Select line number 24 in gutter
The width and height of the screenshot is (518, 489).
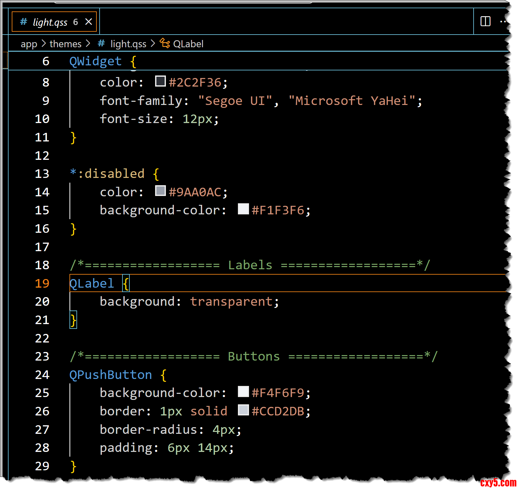[42, 375]
